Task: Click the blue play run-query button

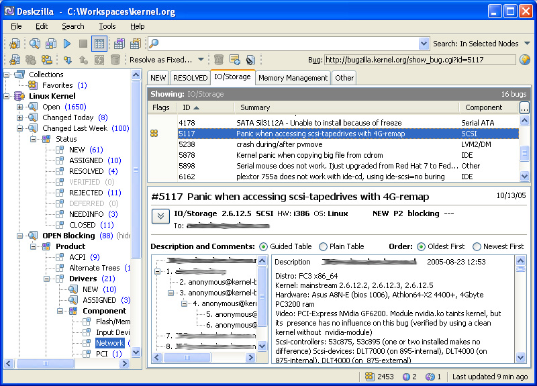Action: pyautogui.click(x=67, y=44)
